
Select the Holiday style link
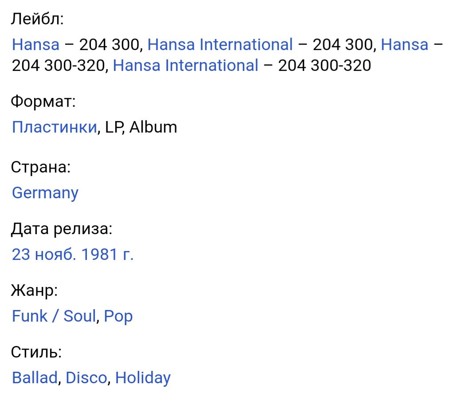pos(143,378)
